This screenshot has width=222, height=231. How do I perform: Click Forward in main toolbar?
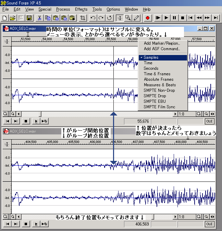pos(207,18)
